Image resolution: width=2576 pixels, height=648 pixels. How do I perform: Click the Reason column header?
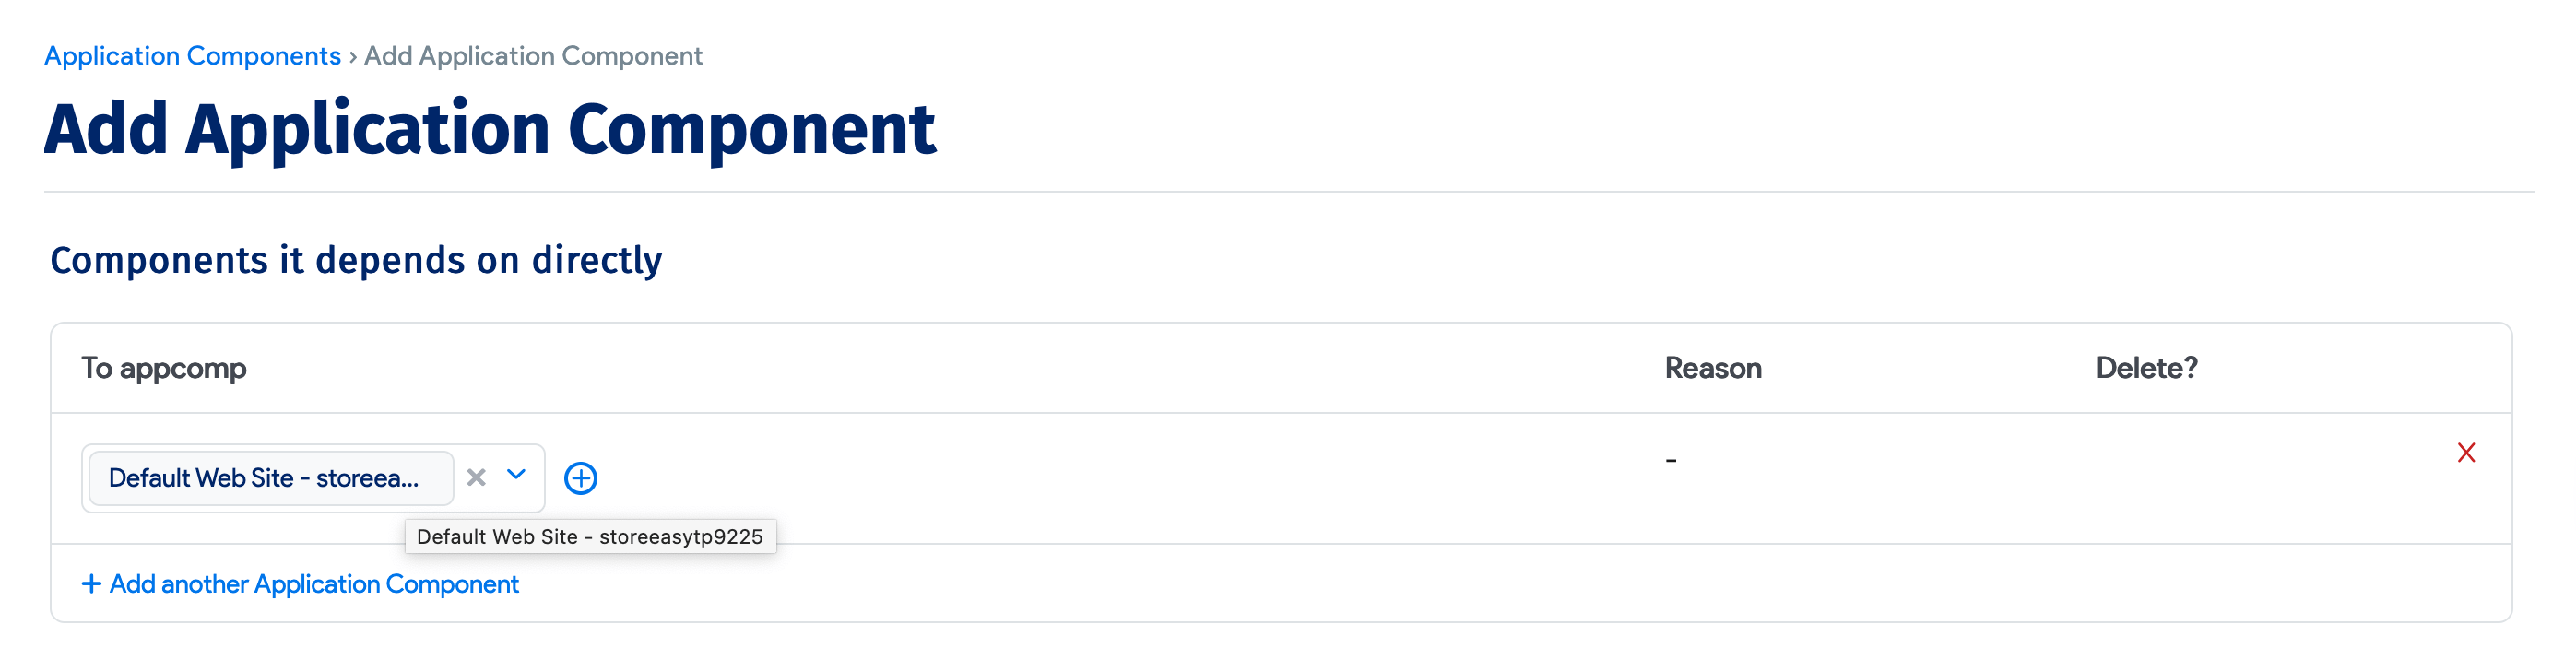click(1712, 367)
